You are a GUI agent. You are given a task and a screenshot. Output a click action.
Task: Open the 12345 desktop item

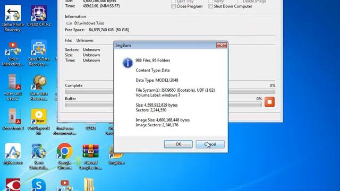click(x=91, y=128)
